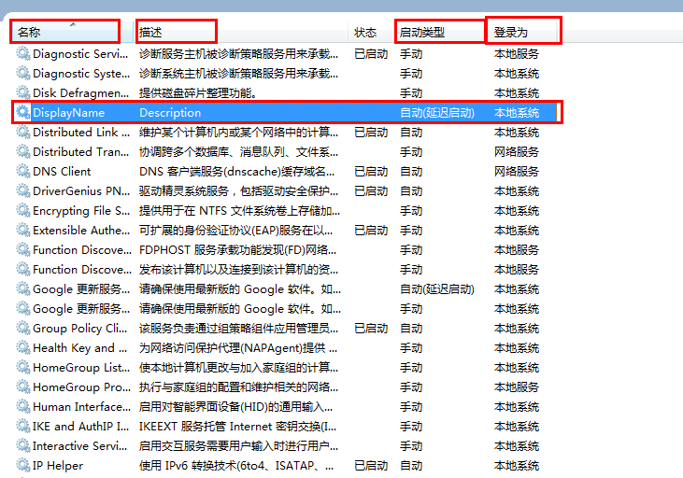Click the 自动 startup type of IP Helper
This screenshot has width=683, height=478.
[411, 465]
